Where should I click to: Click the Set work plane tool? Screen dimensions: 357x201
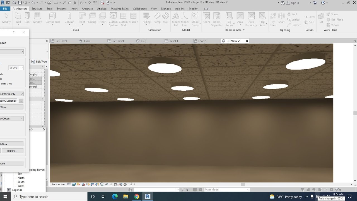321,18
